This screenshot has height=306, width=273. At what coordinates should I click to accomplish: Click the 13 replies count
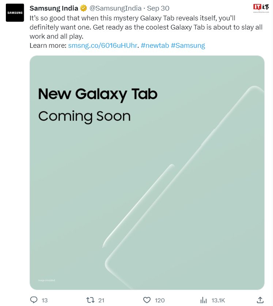[45, 300]
